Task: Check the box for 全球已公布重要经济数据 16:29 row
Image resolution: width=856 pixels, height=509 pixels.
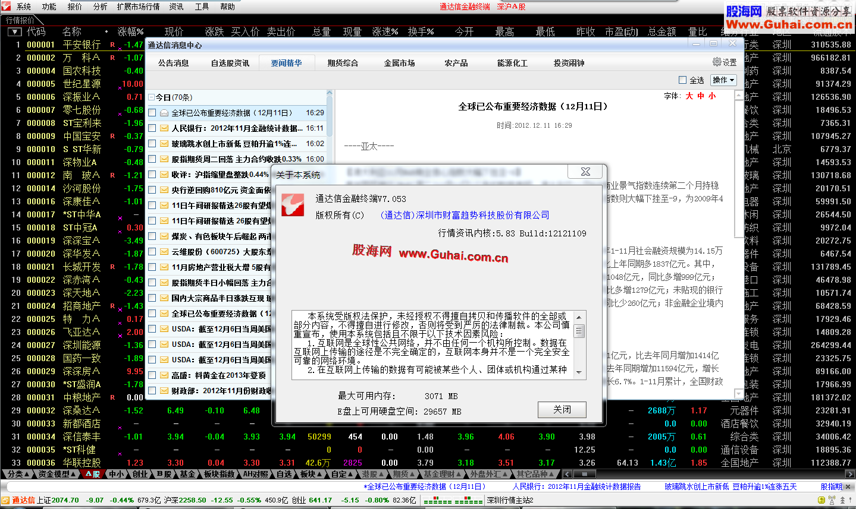Action: click(x=152, y=113)
